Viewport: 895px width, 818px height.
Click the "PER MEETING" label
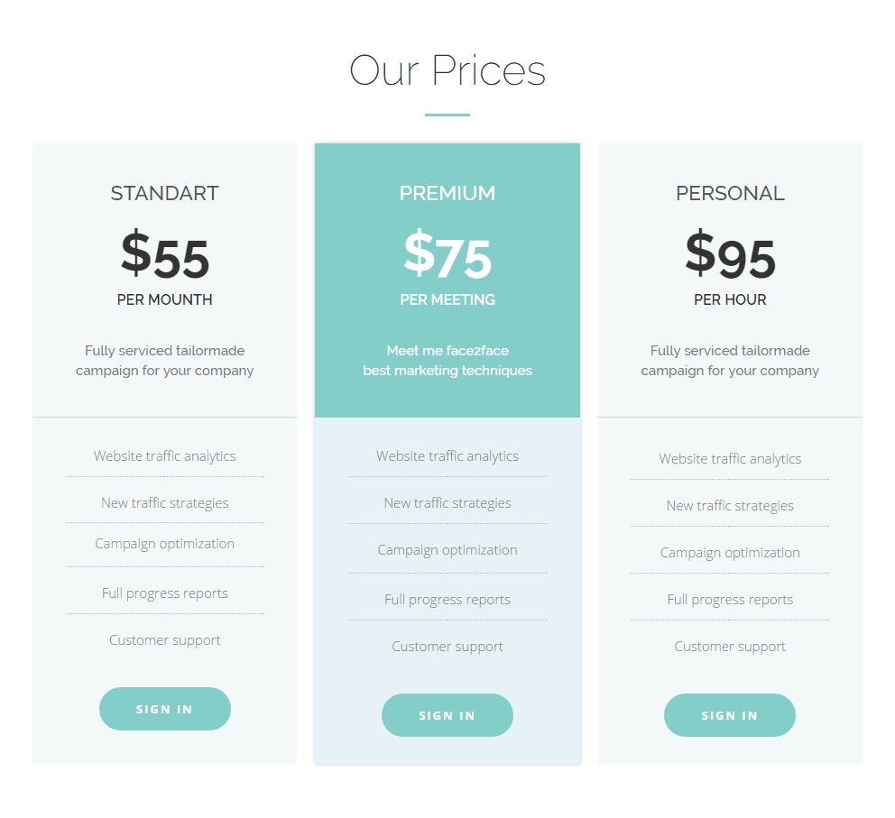pos(447,299)
